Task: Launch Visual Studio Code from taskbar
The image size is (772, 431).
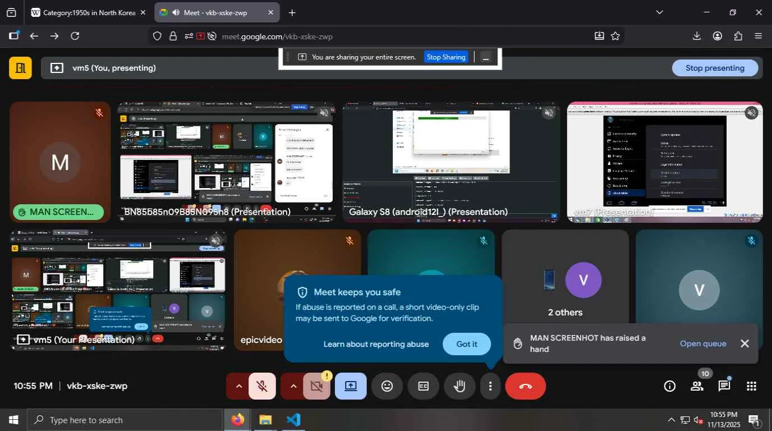Action: coord(293,420)
